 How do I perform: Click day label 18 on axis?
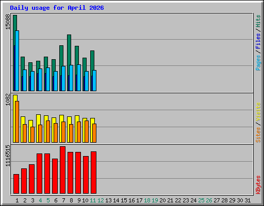tap(147, 200)
